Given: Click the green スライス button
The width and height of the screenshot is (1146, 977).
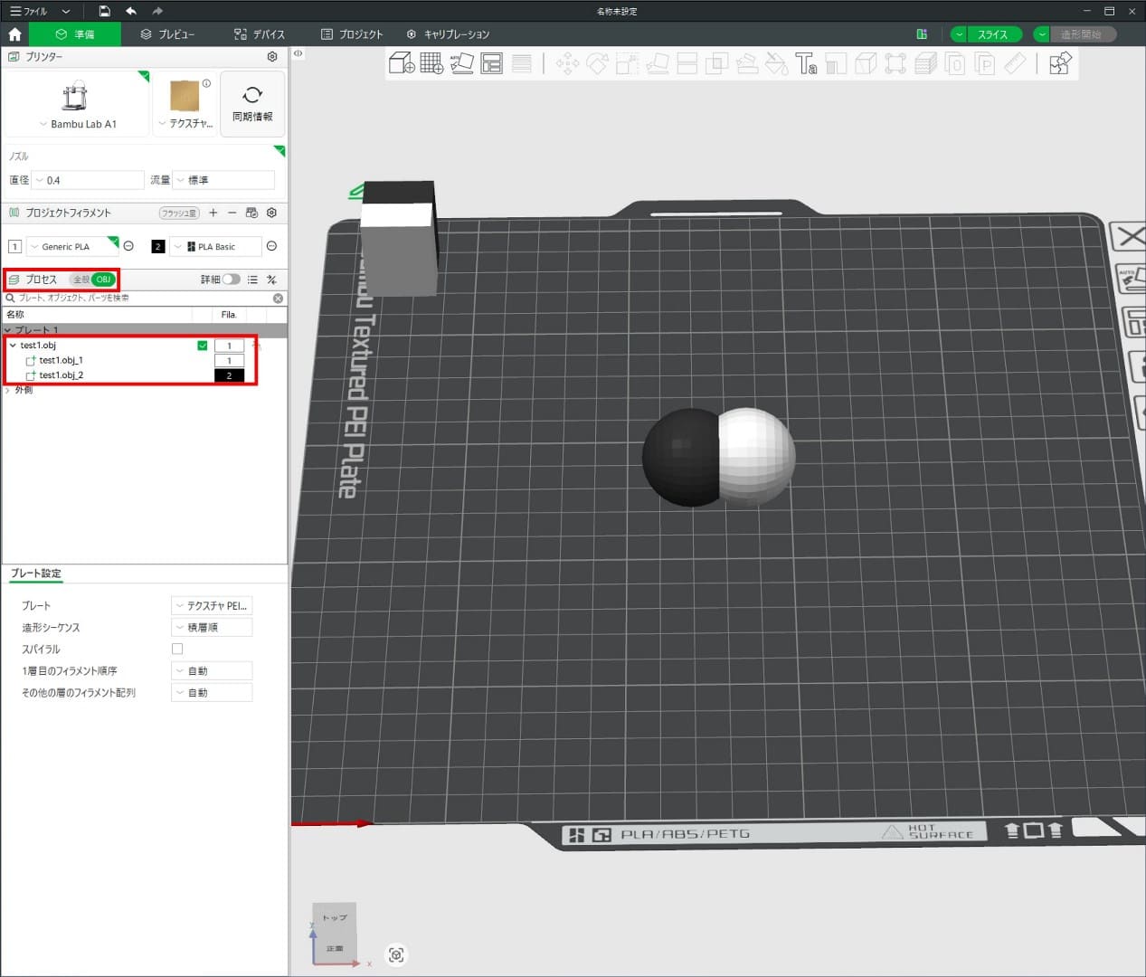Looking at the screenshot, I should tap(992, 34).
